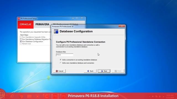This screenshot has height=99, width=177.
Task: Click the Database Configuration header icon
Action: pyautogui.click(x=56, y=31)
